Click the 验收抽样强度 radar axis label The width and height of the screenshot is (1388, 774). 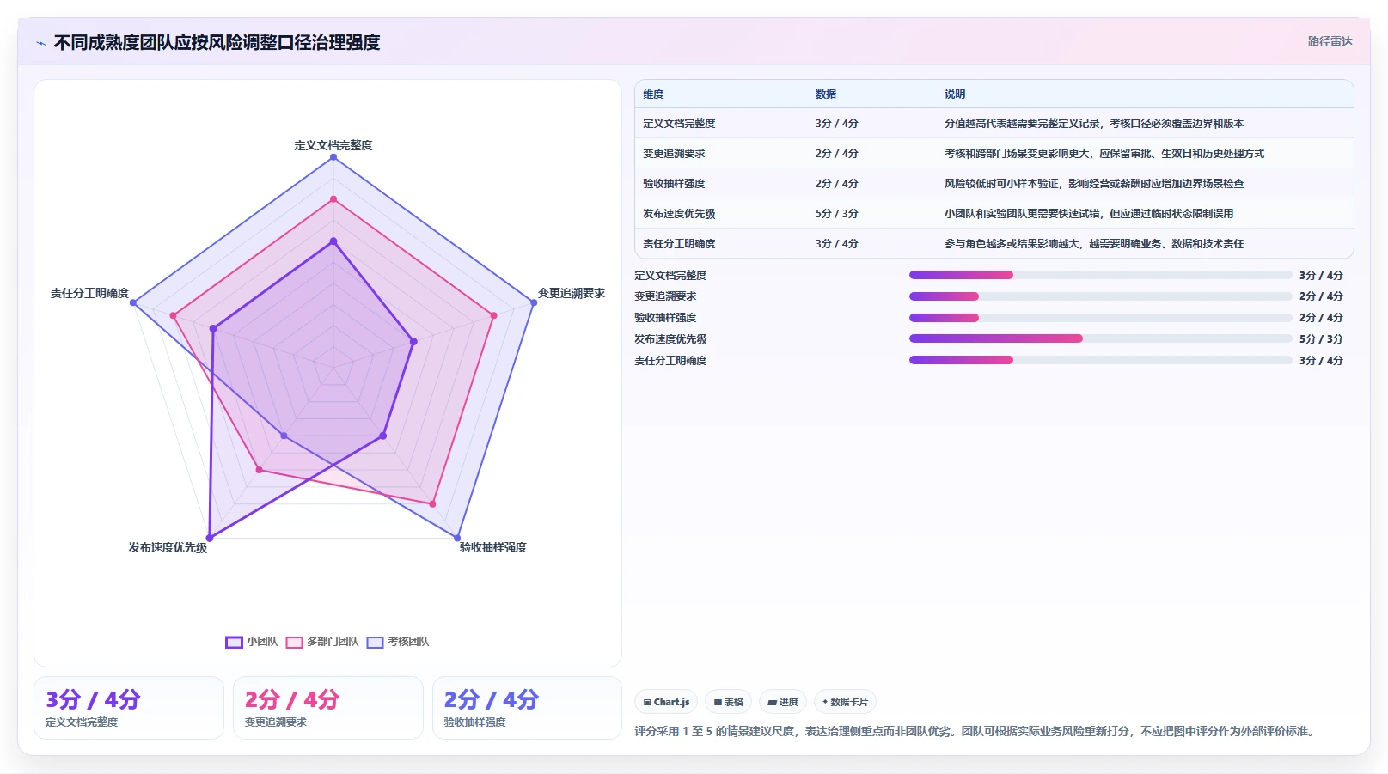point(493,548)
